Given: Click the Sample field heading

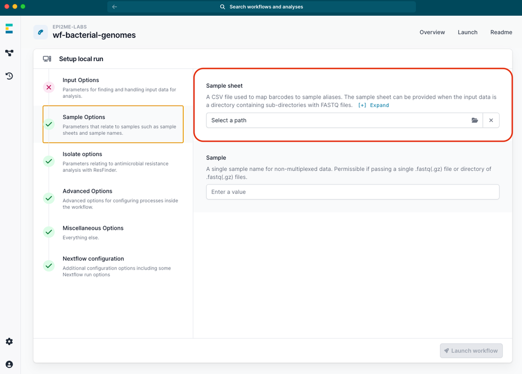Looking at the screenshot, I should pyautogui.click(x=216, y=158).
